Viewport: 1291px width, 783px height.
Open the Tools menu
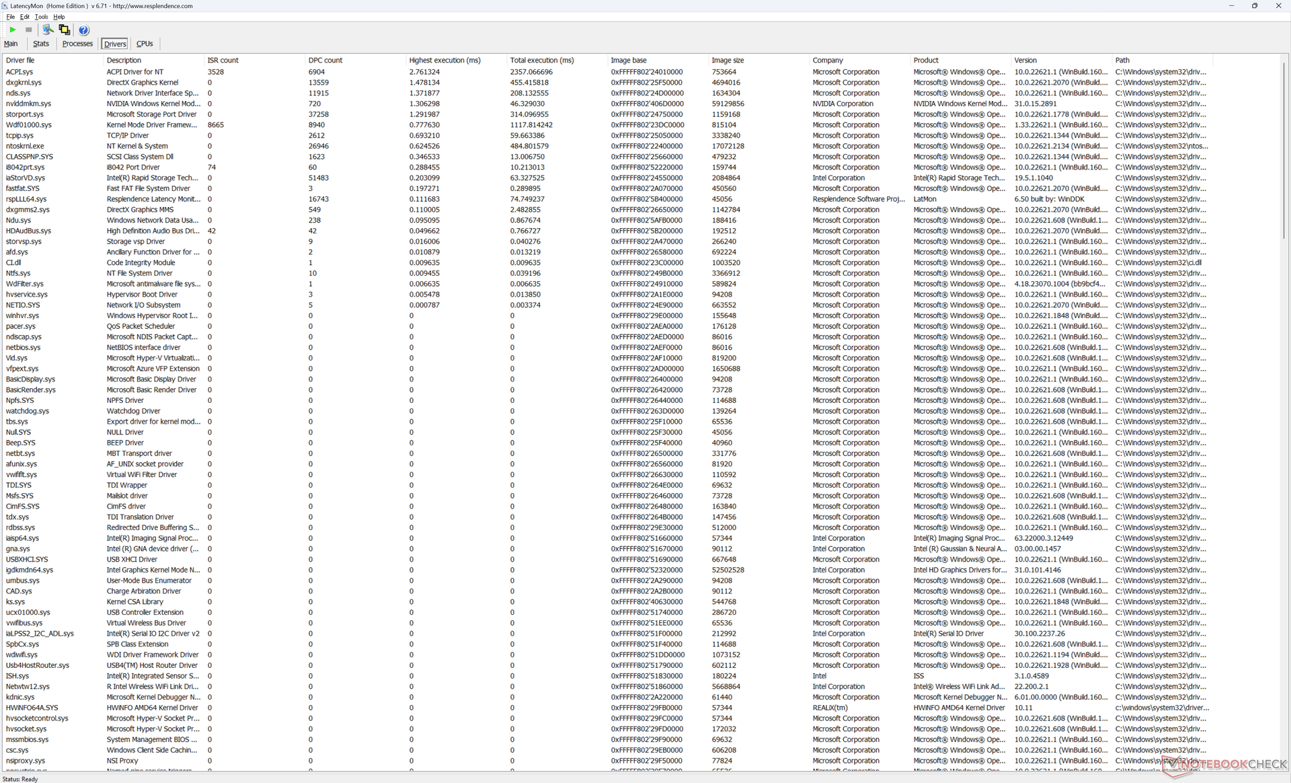(x=41, y=17)
